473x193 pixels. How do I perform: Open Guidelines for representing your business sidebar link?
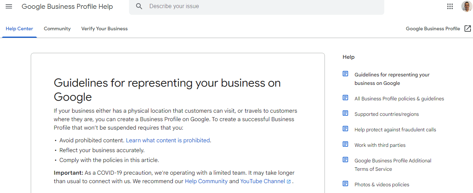tap(392, 79)
